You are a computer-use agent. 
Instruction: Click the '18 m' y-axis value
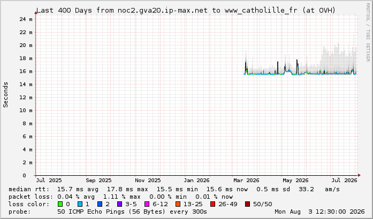click(x=26, y=58)
